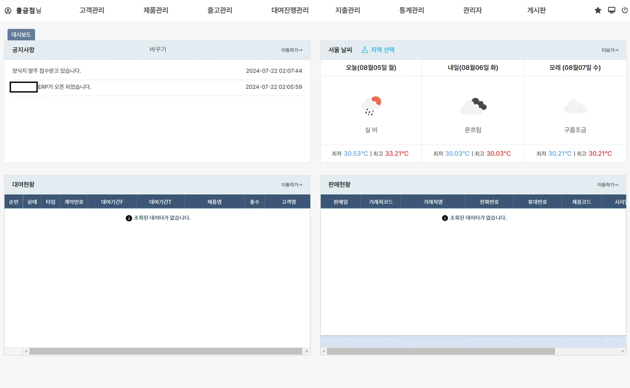
Task: Log out using the power icon
Action: (x=625, y=10)
